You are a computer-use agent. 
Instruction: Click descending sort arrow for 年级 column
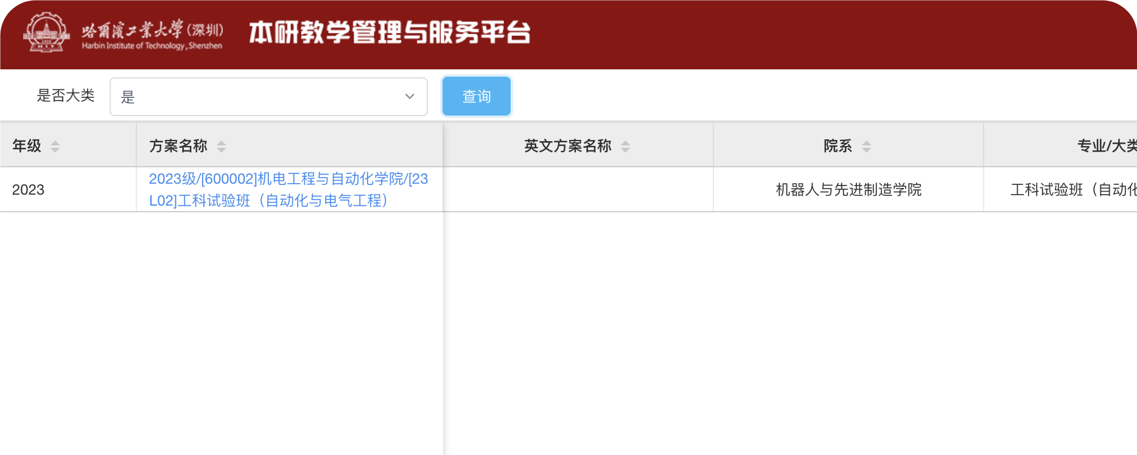[55, 150]
